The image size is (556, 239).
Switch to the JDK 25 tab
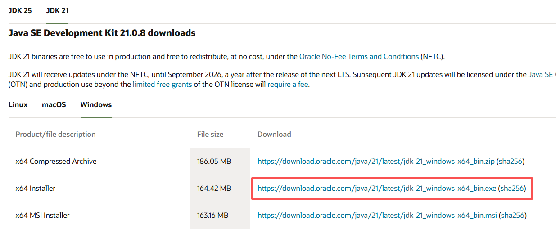[x=20, y=10]
